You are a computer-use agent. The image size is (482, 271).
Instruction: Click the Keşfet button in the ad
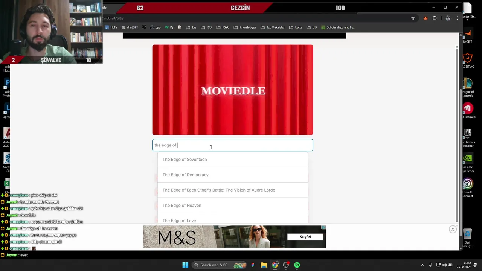(305, 237)
